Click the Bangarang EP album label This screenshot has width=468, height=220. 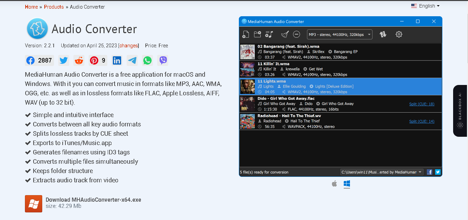(x=346, y=52)
